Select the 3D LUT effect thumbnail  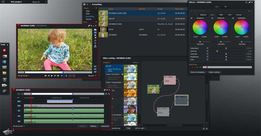pos(130,68)
